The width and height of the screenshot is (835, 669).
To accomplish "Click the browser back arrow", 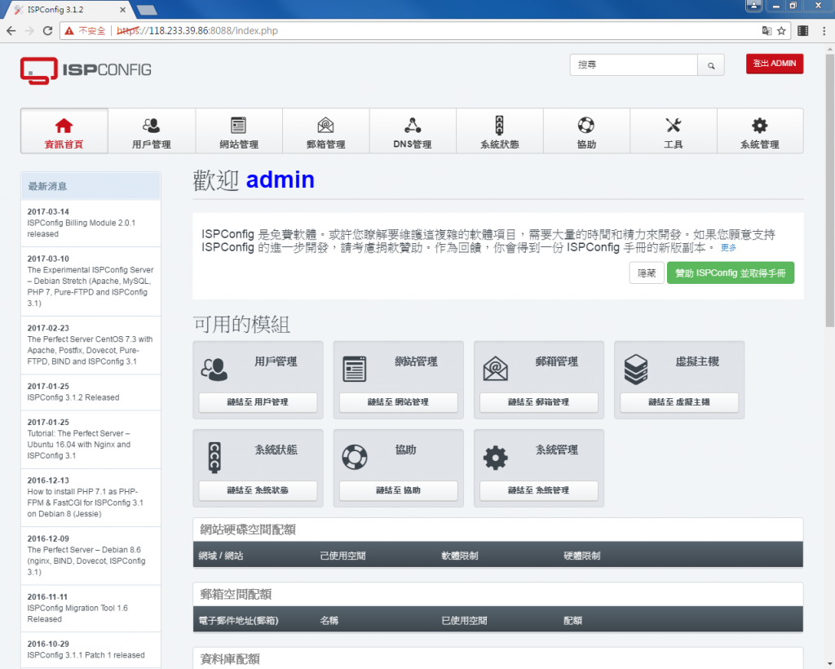I will [x=11, y=31].
